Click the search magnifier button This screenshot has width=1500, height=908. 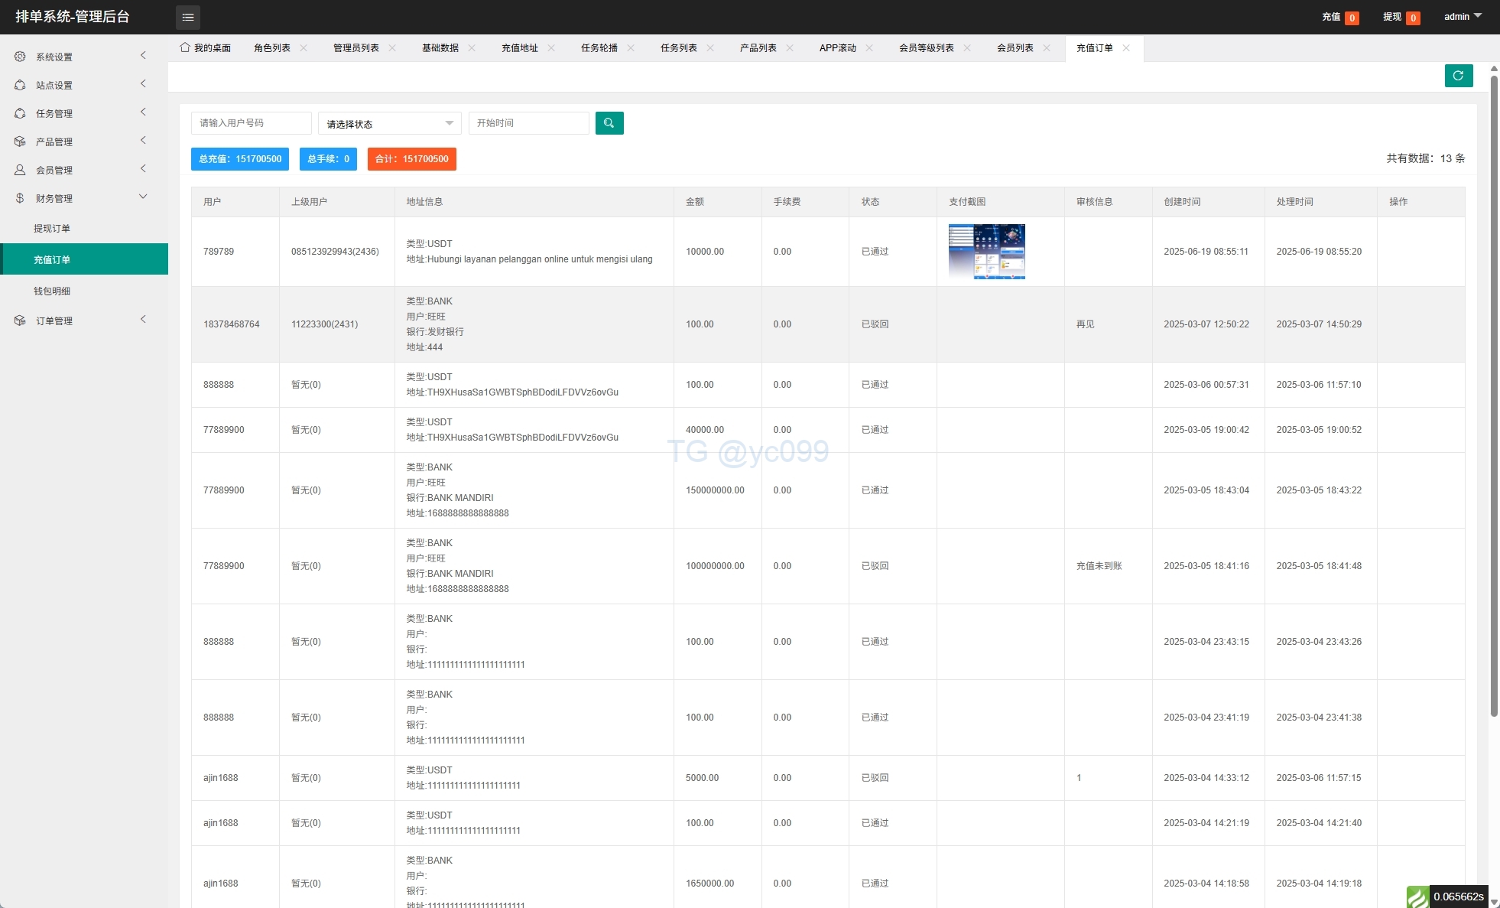[609, 123]
